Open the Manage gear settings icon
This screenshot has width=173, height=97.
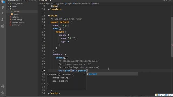(3, 93)
